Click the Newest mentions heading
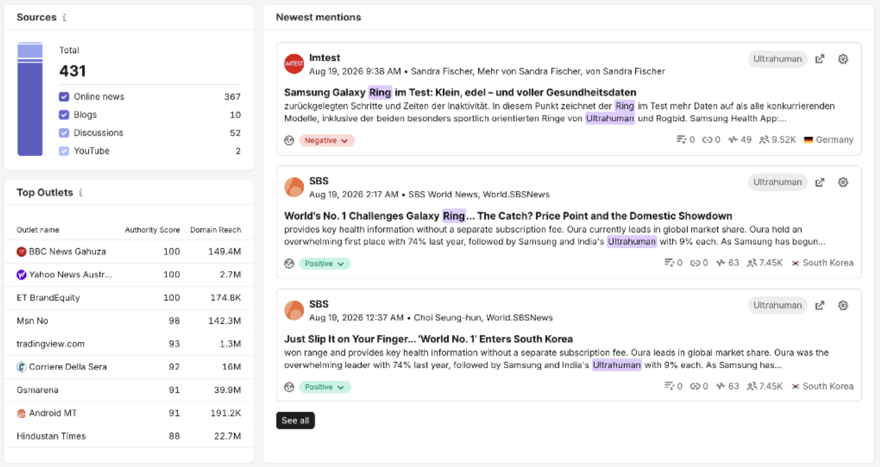 pyautogui.click(x=318, y=18)
